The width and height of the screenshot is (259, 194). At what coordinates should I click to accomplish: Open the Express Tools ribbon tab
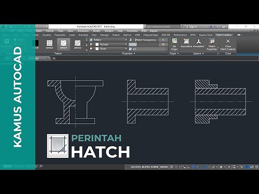(x=206, y=35)
